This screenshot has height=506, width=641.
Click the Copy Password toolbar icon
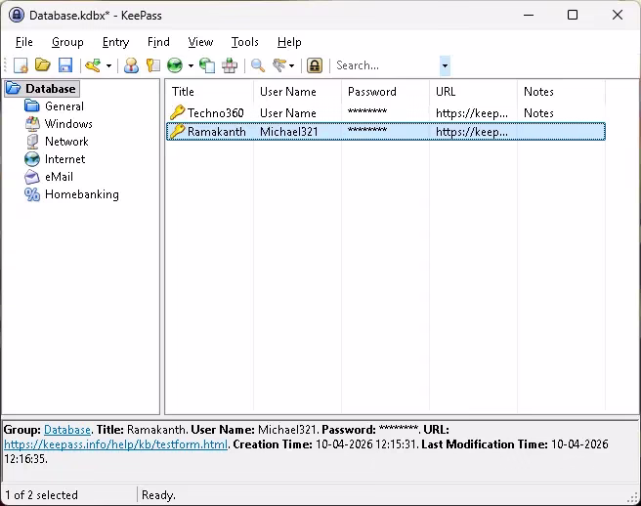pos(152,65)
